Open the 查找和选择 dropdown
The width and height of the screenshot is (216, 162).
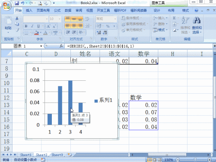[197, 30]
